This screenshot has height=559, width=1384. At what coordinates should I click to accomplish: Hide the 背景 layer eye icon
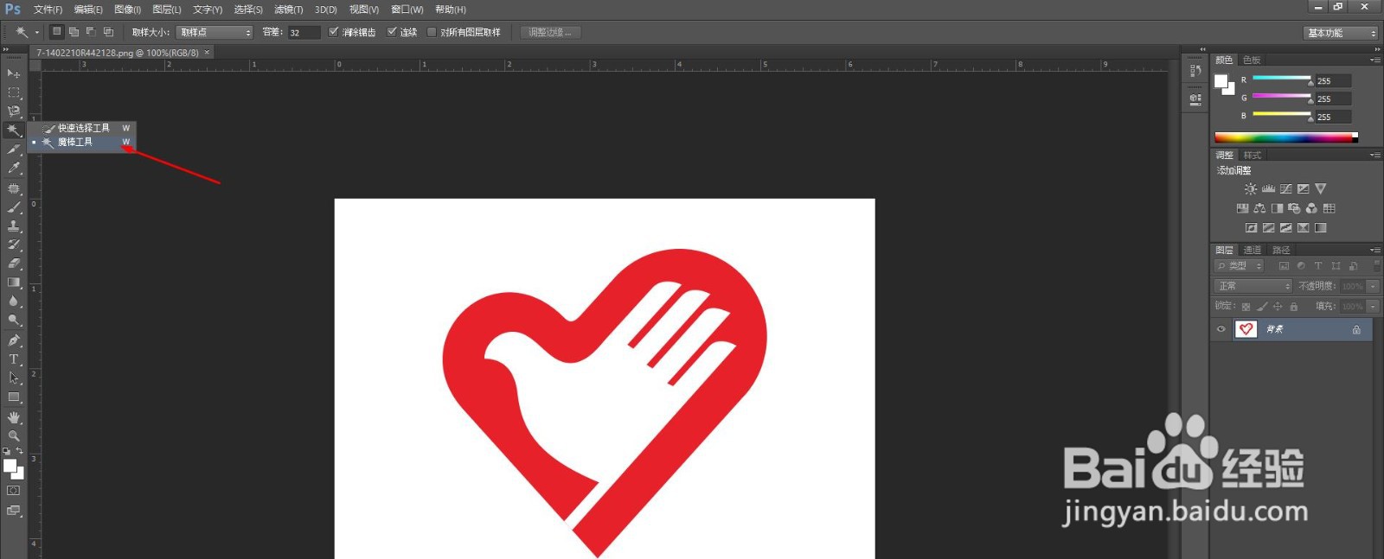[1221, 329]
